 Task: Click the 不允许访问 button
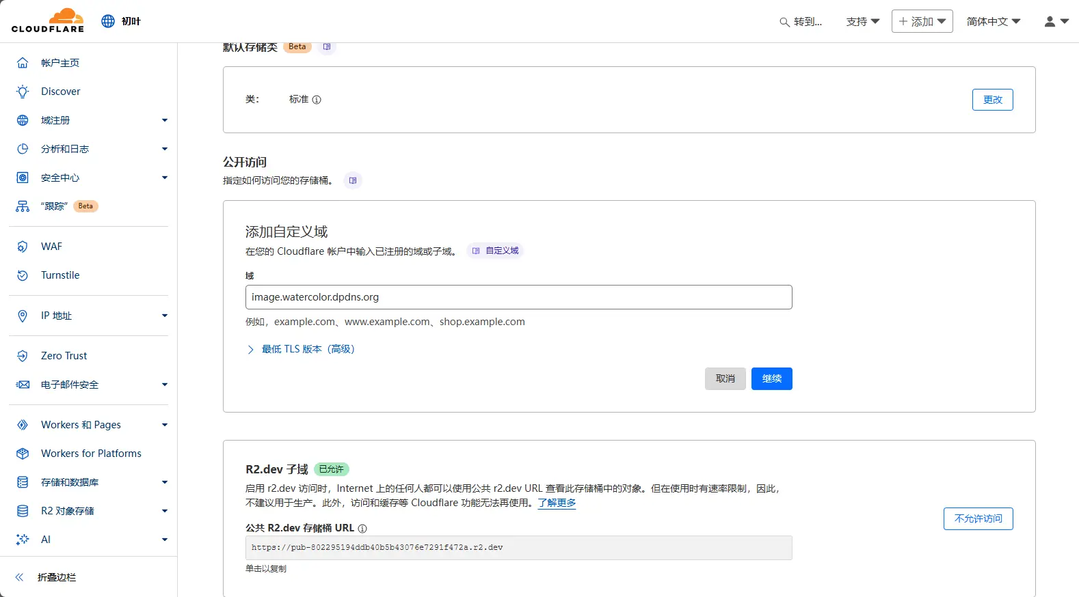[x=978, y=518]
